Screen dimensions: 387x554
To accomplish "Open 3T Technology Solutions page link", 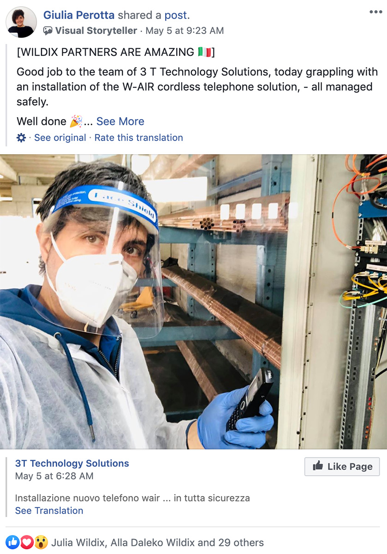I will tap(72, 463).
